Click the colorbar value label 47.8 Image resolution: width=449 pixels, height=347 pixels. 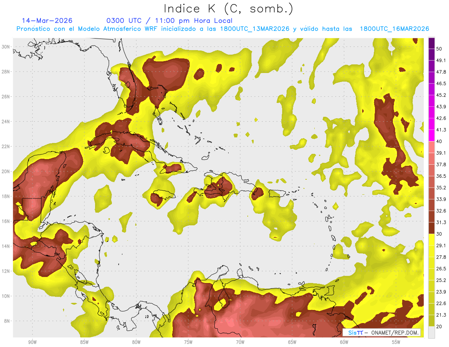[441, 72]
